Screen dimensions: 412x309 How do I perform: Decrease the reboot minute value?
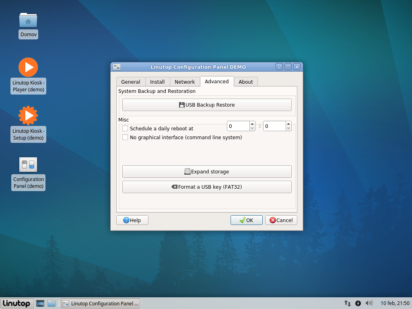coord(288,128)
